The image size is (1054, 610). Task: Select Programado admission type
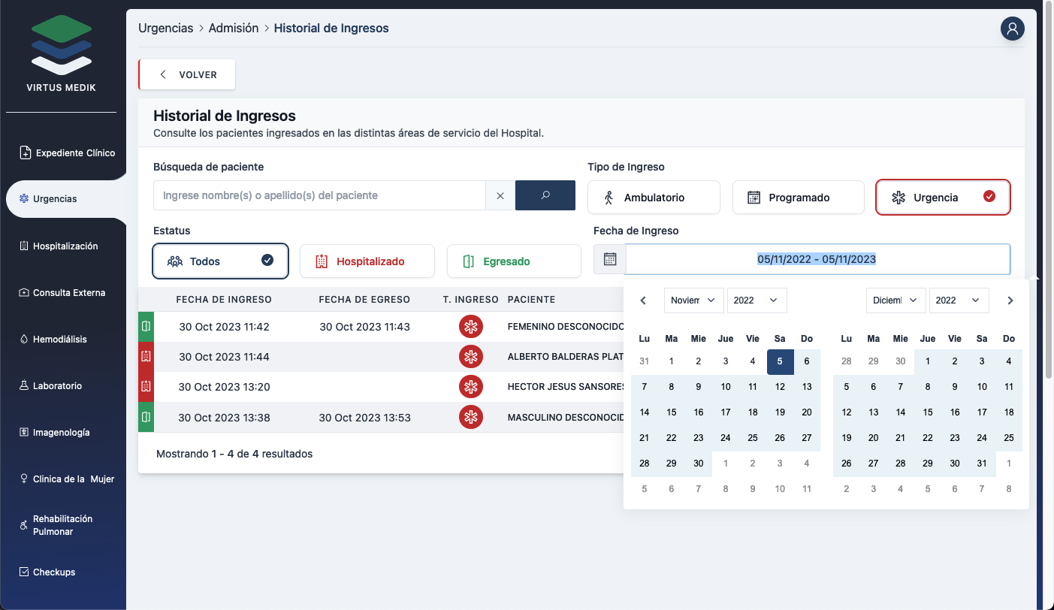[x=798, y=198]
